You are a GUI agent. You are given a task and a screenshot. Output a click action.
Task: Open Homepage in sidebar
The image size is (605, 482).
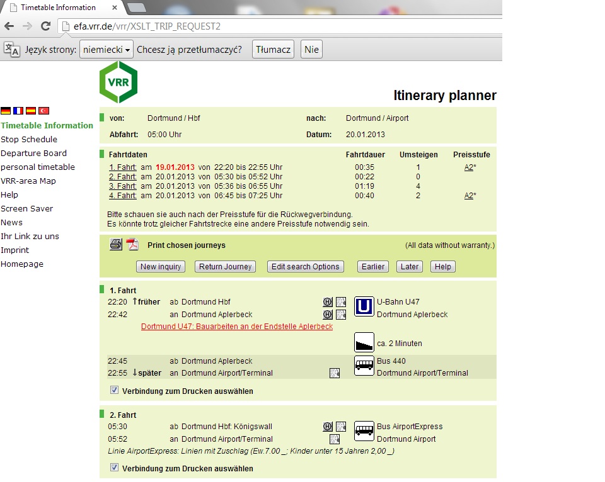pos(22,264)
